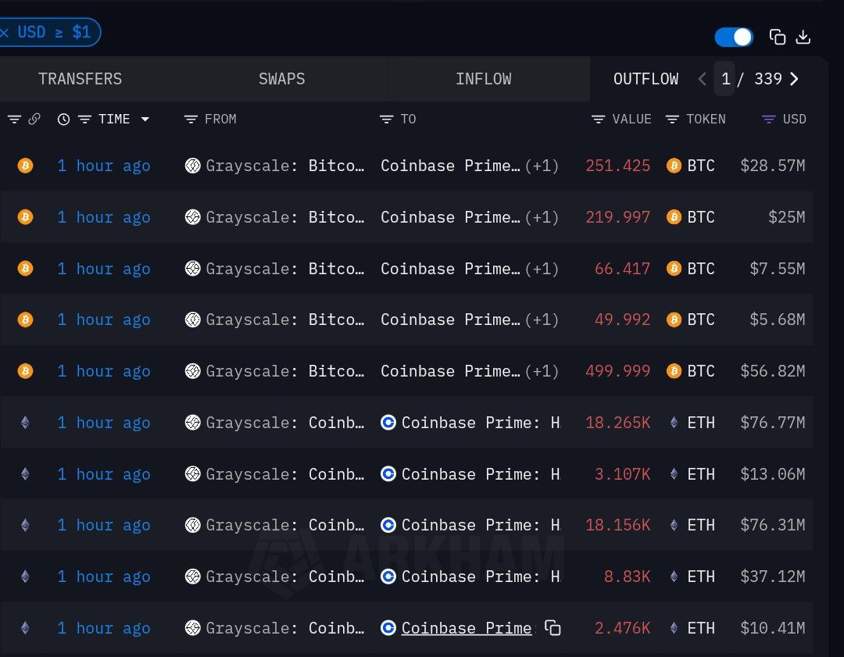
Task: Click Grayscale logo in the $7.55M row
Action: (193, 268)
